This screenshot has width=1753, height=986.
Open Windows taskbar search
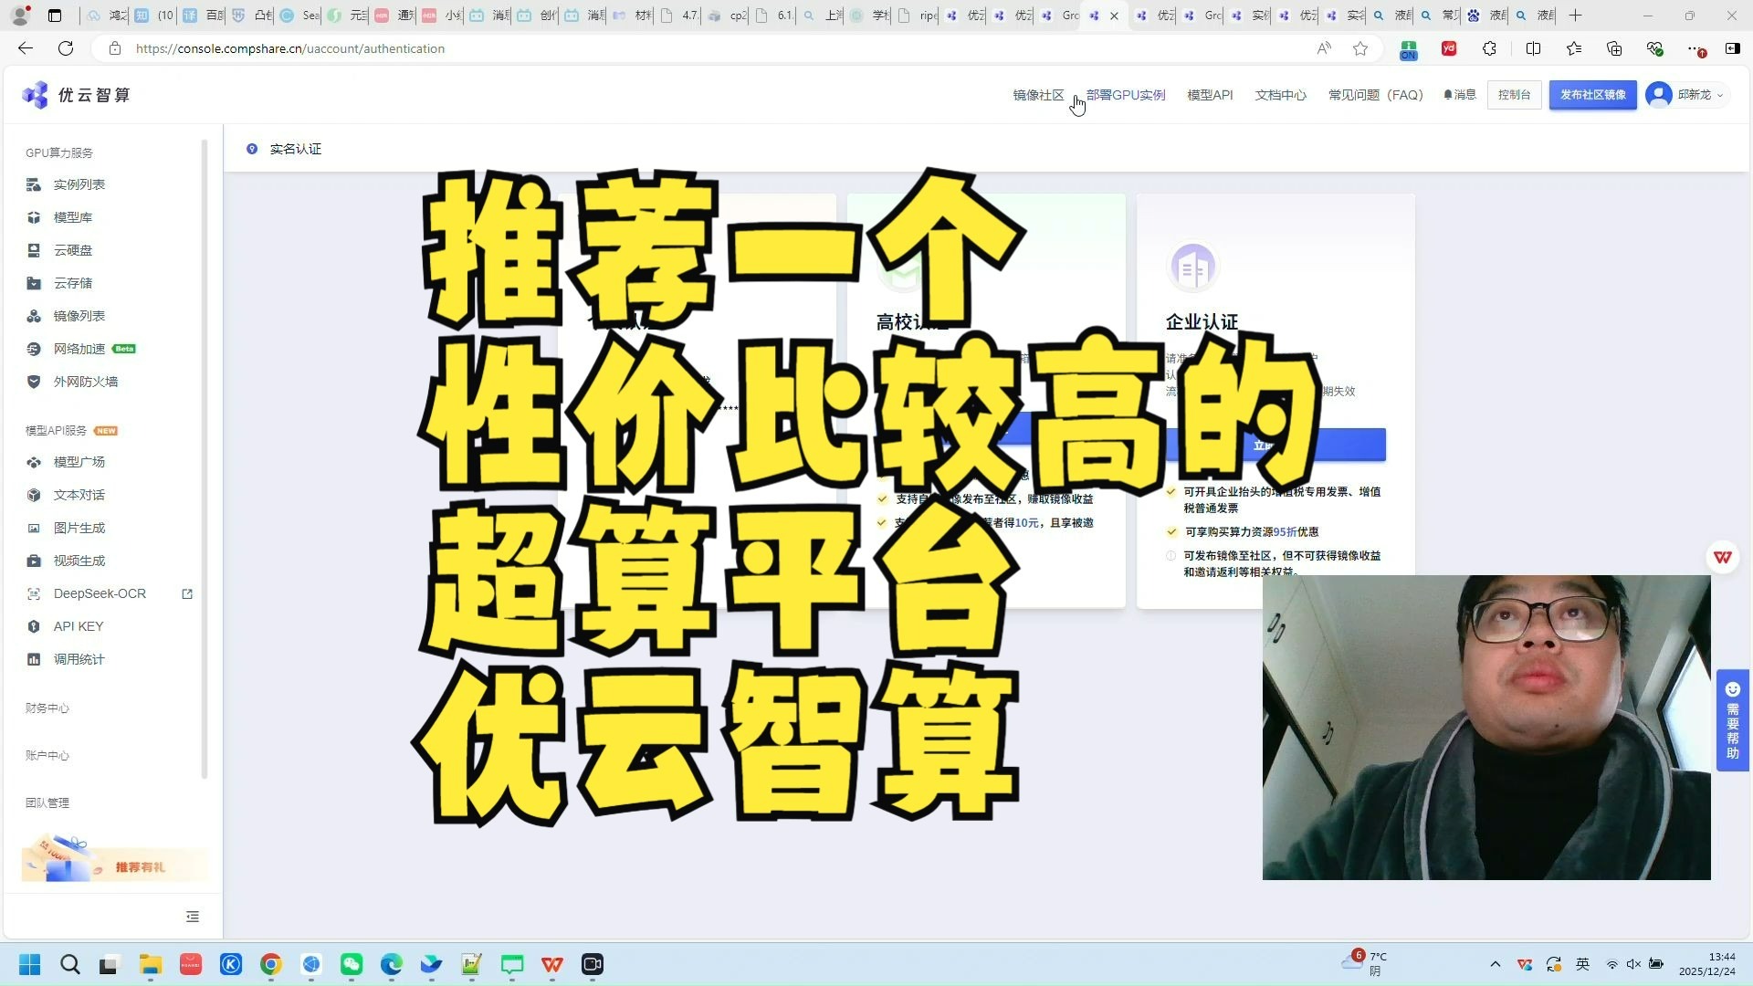69,964
